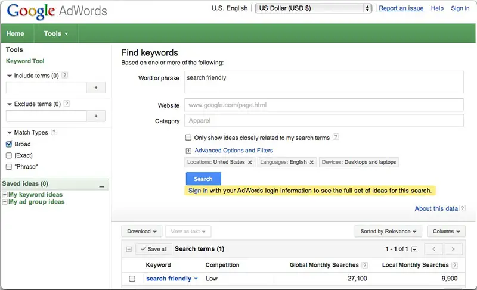The height and width of the screenshot is (290, 477).
Task: Collapse the Exclude terms section
Action: (10, 104)
